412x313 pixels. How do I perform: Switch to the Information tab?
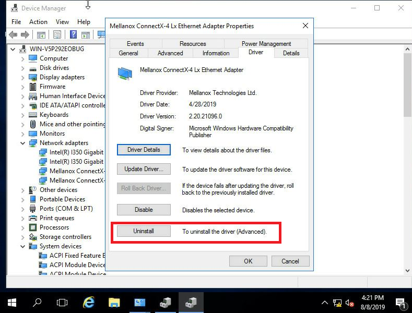216,53
